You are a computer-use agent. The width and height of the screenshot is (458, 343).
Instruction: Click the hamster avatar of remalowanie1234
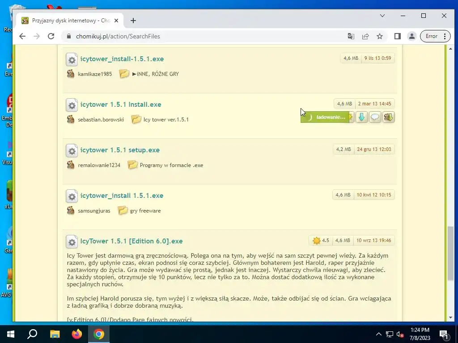click(x=70, y=165)
